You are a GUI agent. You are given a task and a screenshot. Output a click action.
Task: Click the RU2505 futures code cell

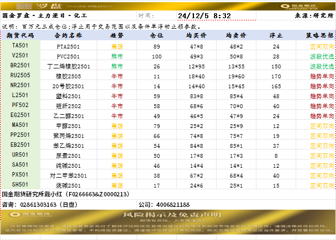pos(20,75)
